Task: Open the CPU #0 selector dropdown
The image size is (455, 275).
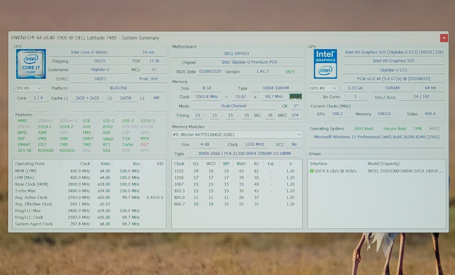Action: tap(28, 88)
